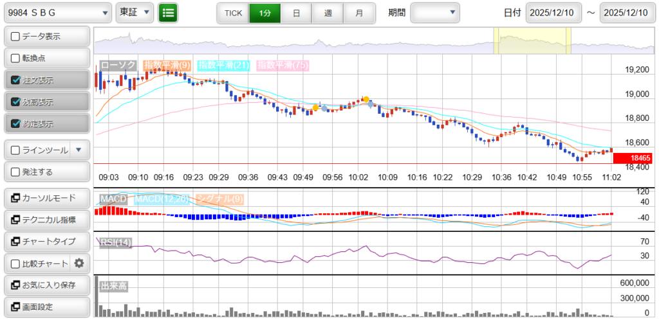The image size is (659, 320).
Task: Open テクニカル指標 settings
Action: point(46,220)
